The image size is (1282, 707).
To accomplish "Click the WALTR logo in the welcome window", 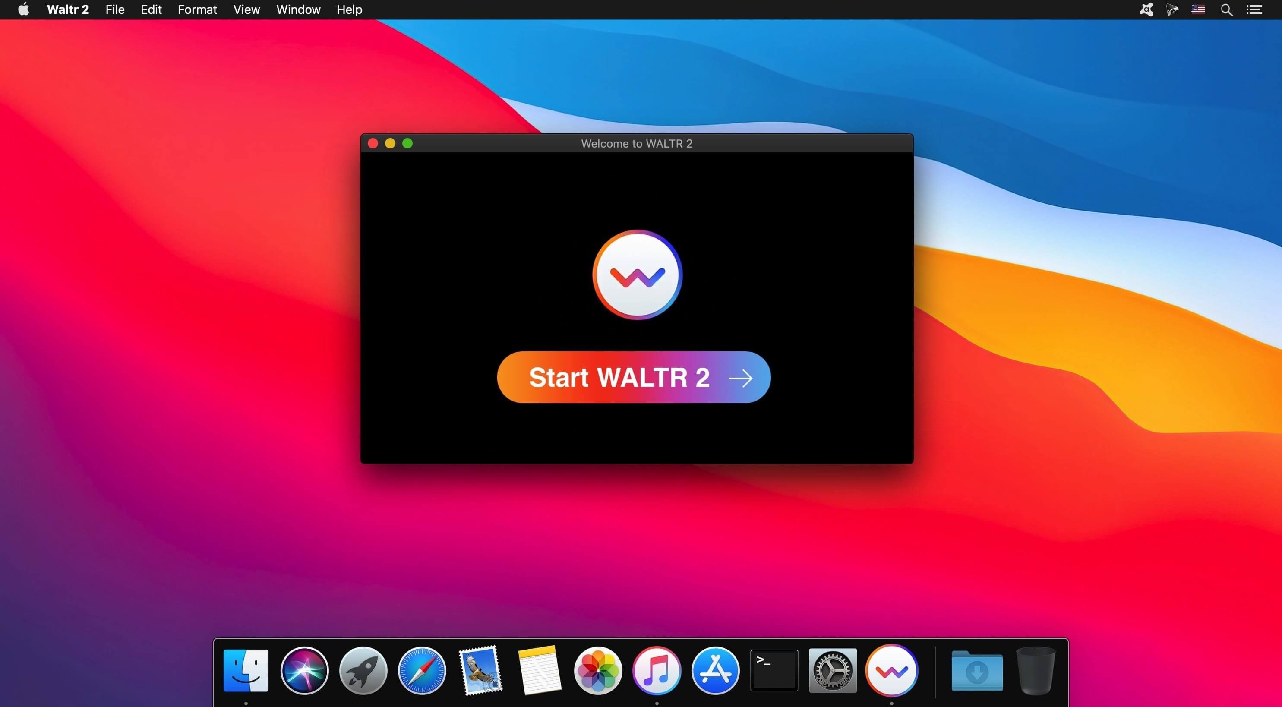I will 637,275.
